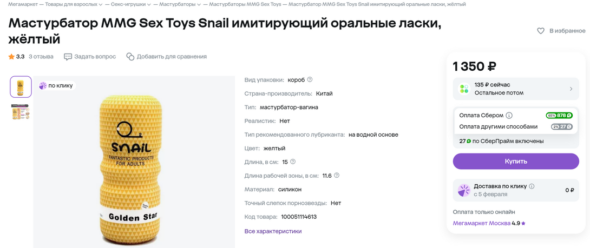The image size is (590, 248).
Task: Select the first yellow product thumbnail
Action: click(21, 87)
